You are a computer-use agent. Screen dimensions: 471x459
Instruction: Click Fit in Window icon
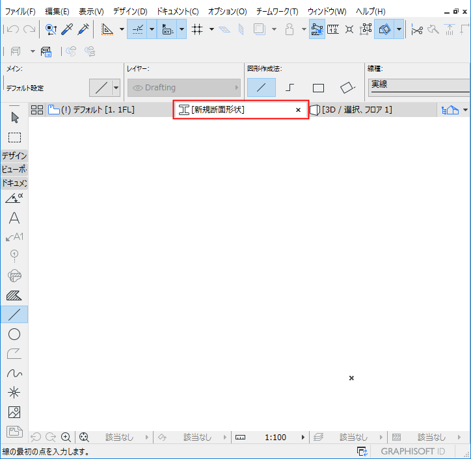click(84, 437)
